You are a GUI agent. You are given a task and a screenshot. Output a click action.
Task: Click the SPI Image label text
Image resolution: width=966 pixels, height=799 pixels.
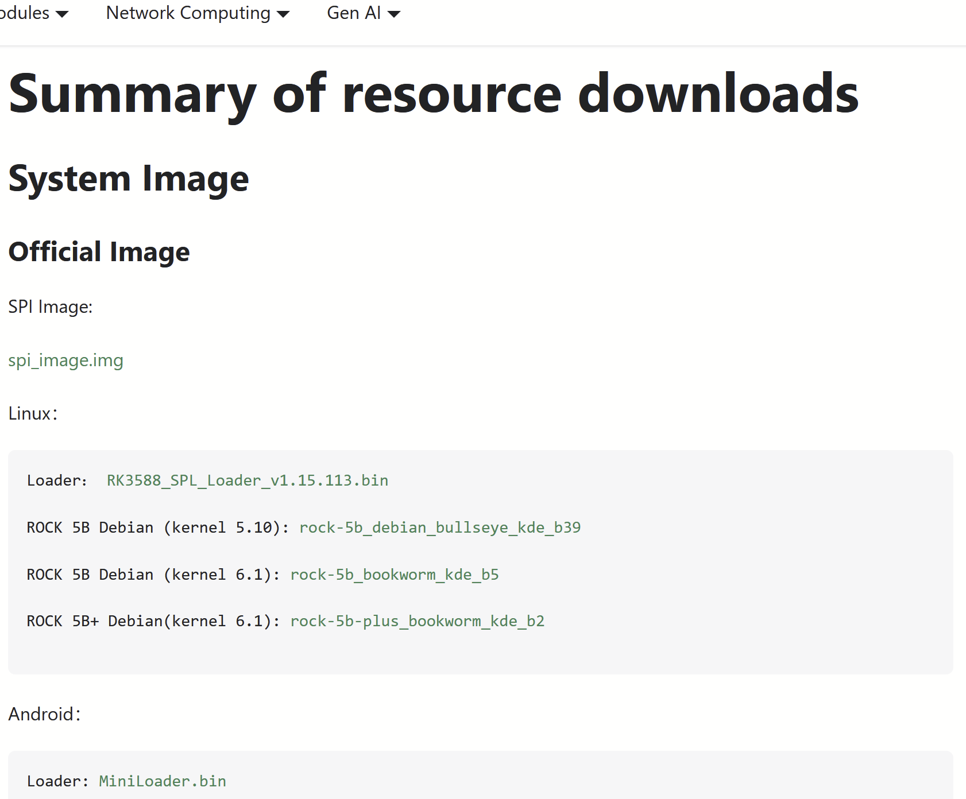coord(51,307)
